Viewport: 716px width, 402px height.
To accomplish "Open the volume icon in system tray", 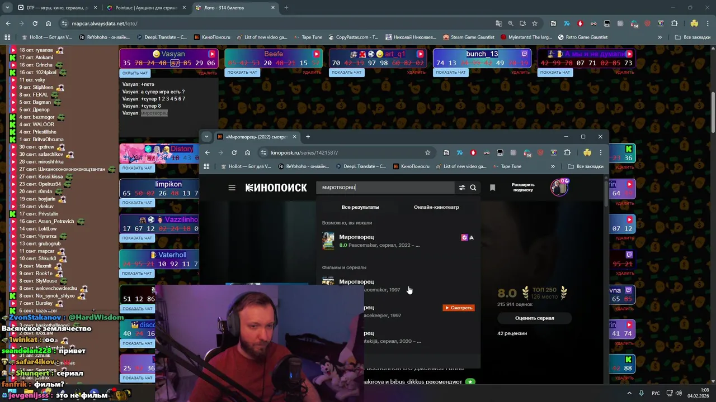I will point(678,393).
